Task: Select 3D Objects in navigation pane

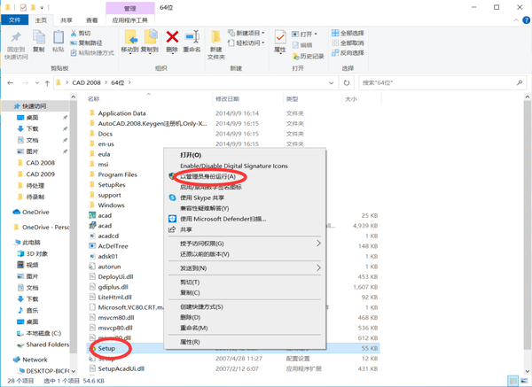Action: [x=37, y=253]
